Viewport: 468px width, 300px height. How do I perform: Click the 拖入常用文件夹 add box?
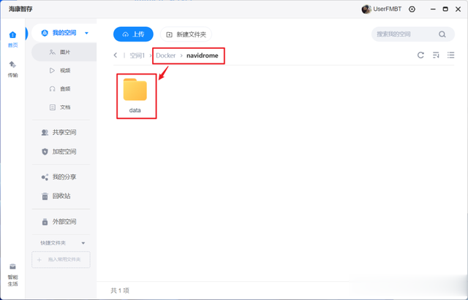(61, 259)
